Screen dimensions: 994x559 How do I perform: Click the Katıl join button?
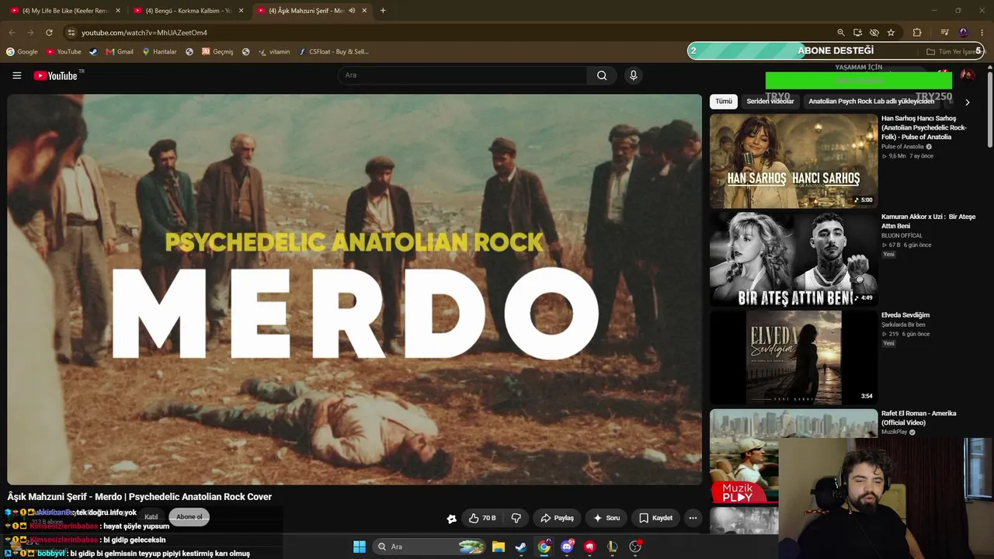coord(151,517)
